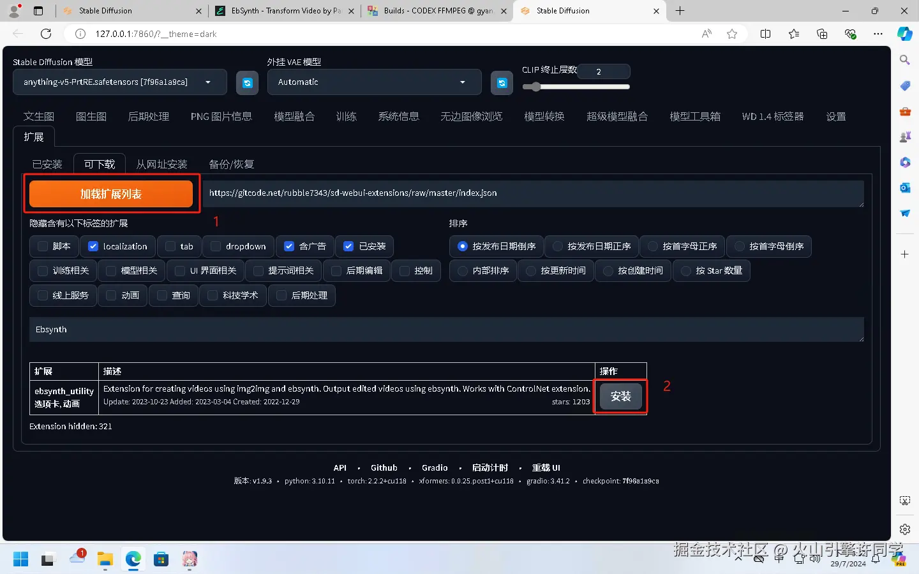The width and height of the screenshot is (919, 574).
Task: Click 安装 for ebsynth_utility
Action: 620,396
